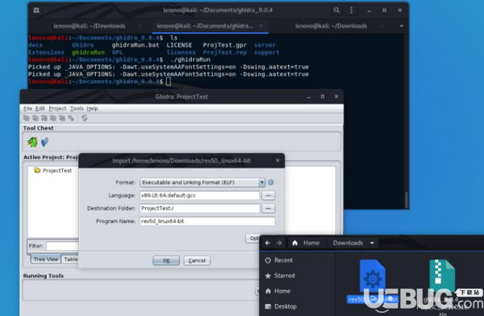Click the Options button in import dialog

click(x=252, y=239)
